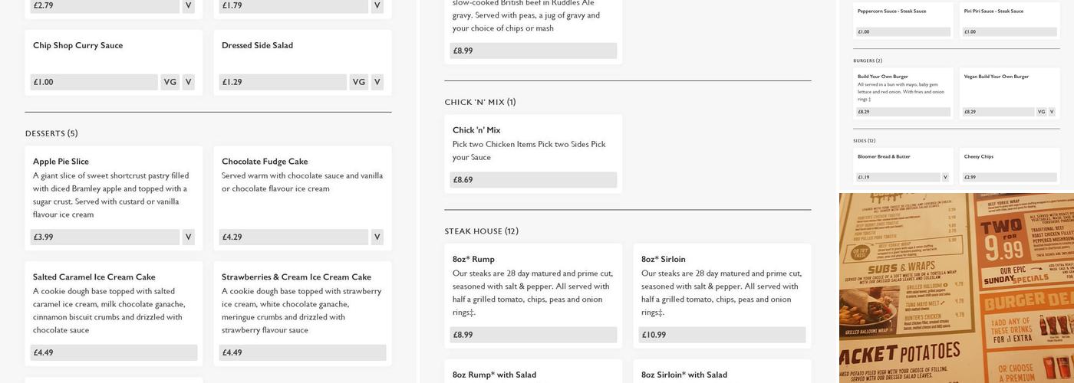The width and height of the screenshot is (1074, 383).
Task: Select the Steak House (12) section heading
Action: 481,231
